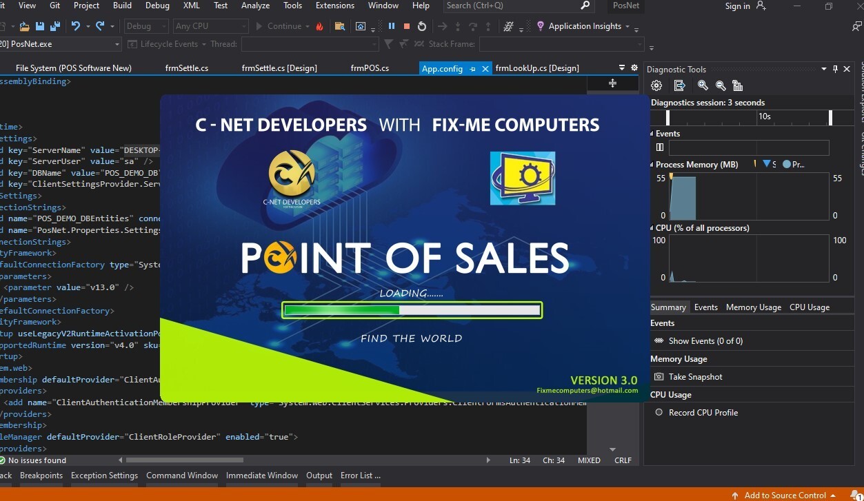Click the document tab settings gear icon

pos(634,68)
